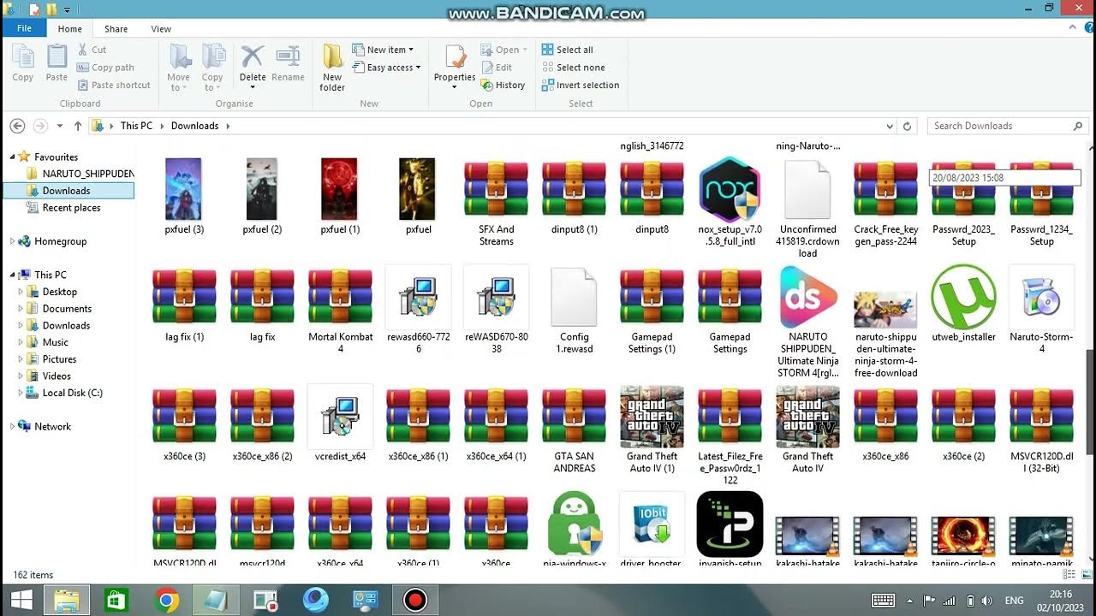The height and width of the screenshot is (616, 1096).
Task: Select the Mortal Kombat 4 archive
Action: click(x=340, y=309)
